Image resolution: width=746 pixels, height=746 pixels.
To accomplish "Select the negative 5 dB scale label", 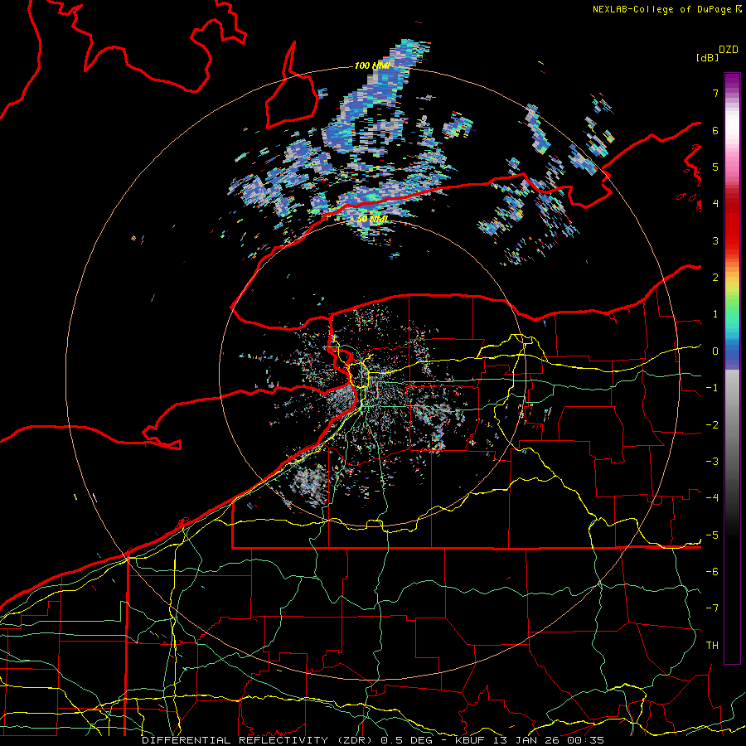I will tap(712, 535).
